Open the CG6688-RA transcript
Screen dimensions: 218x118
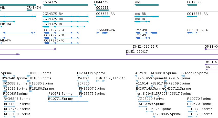103,16
